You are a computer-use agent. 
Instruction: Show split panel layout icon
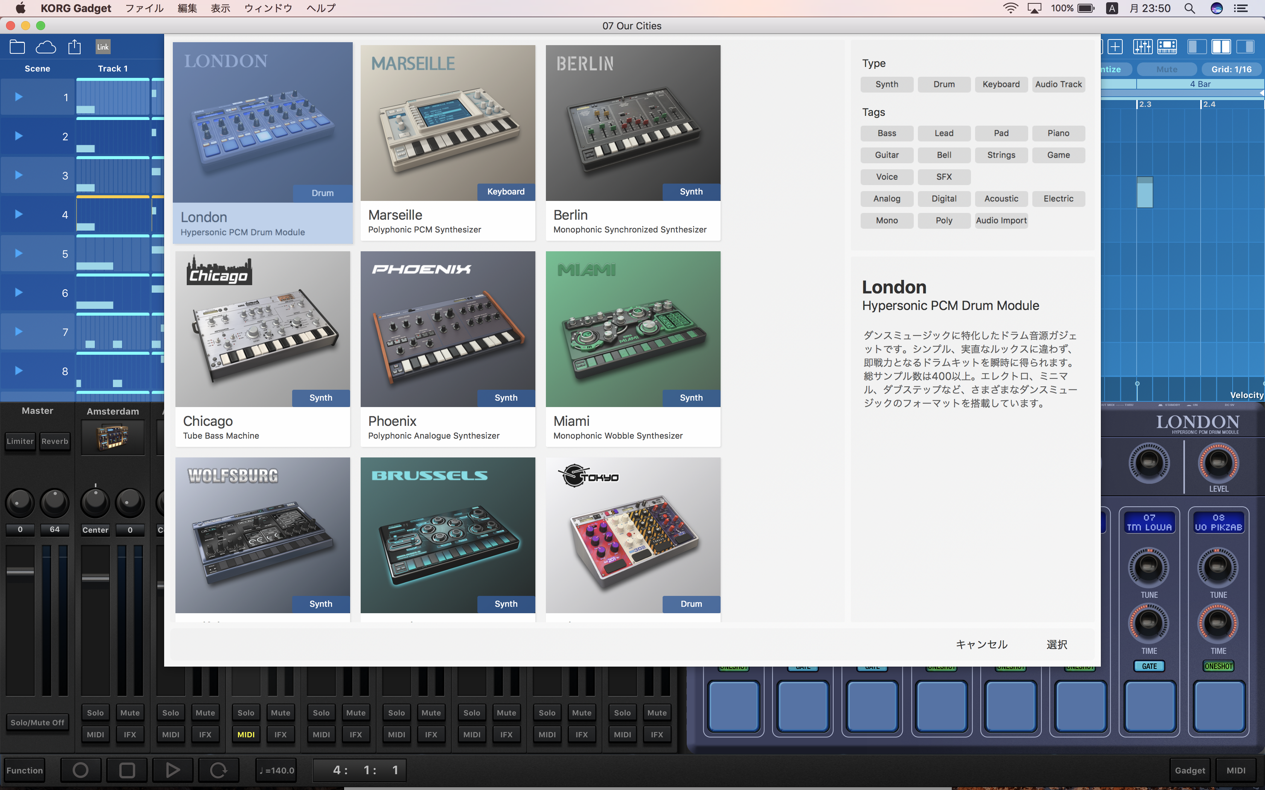(1221, 47)
